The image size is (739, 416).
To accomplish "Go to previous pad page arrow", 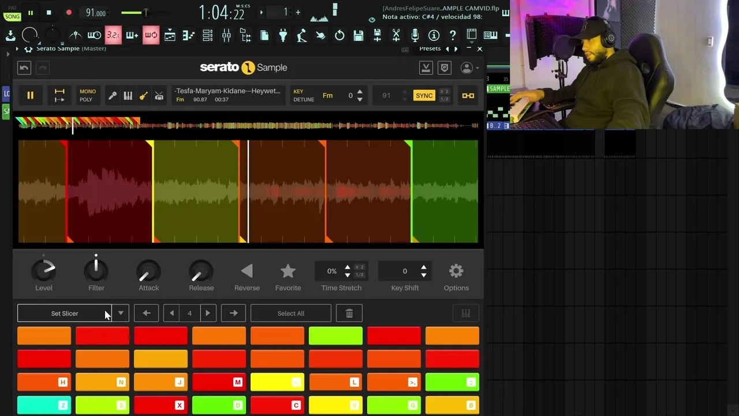I will pos(171,313).
